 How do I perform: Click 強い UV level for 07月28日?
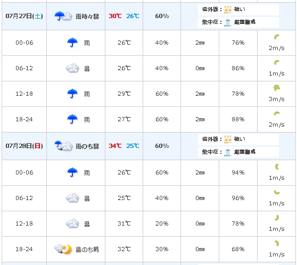point(240,139)
